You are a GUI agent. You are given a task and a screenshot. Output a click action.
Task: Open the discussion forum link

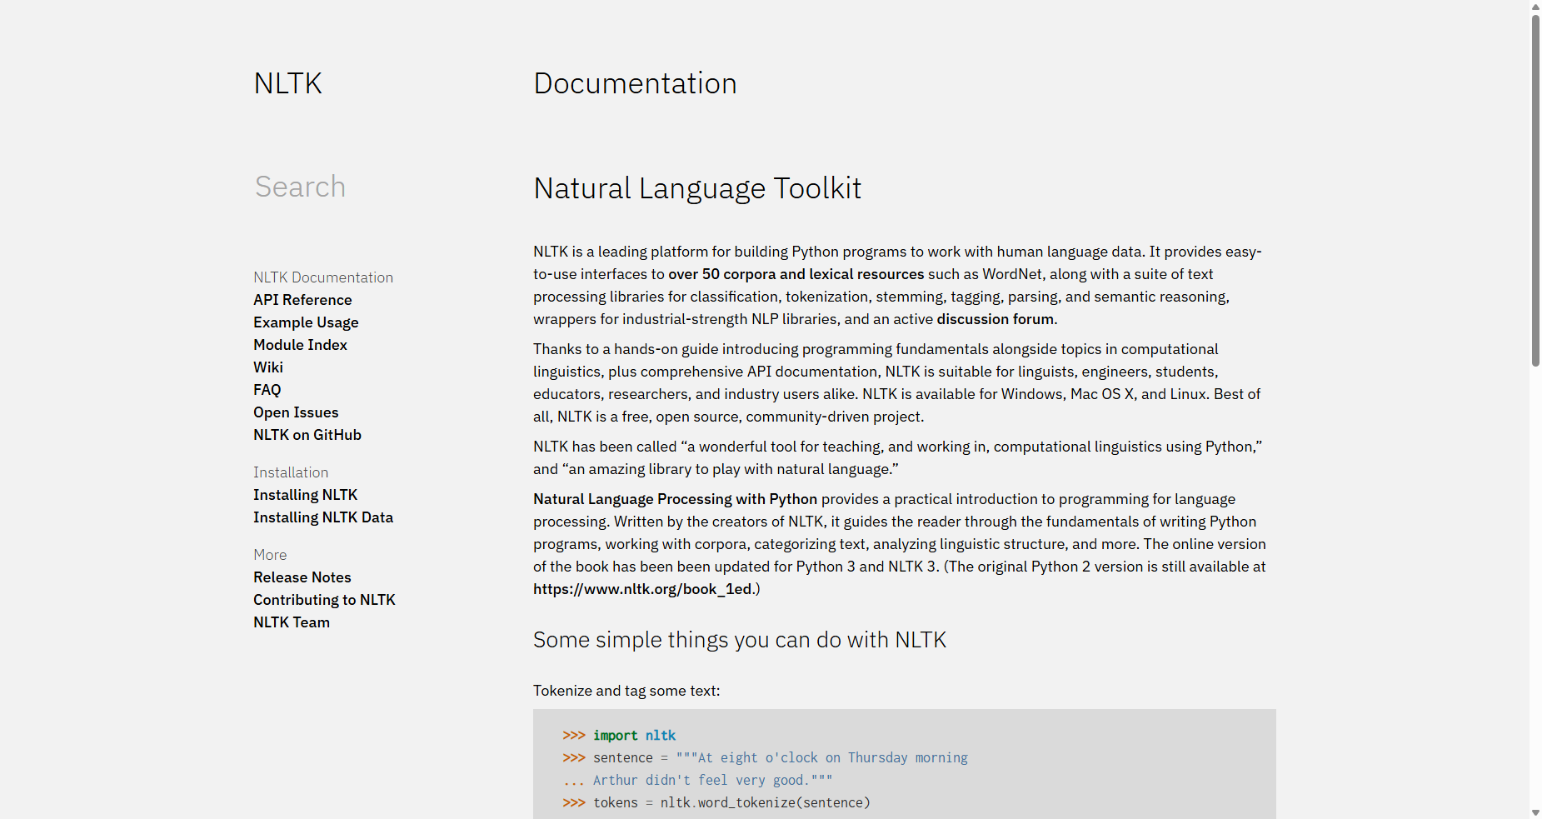pos(995,319)
